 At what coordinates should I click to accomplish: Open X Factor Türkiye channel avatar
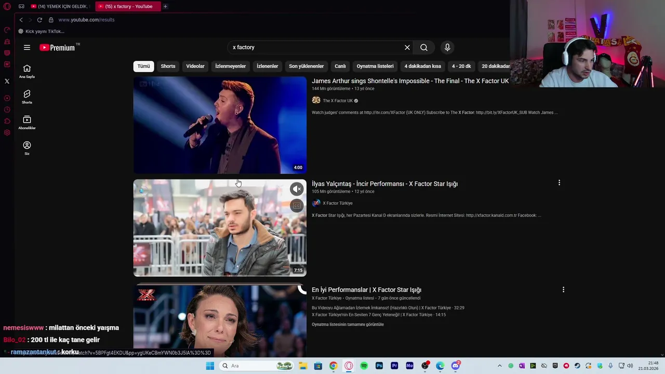coord(316,203)
